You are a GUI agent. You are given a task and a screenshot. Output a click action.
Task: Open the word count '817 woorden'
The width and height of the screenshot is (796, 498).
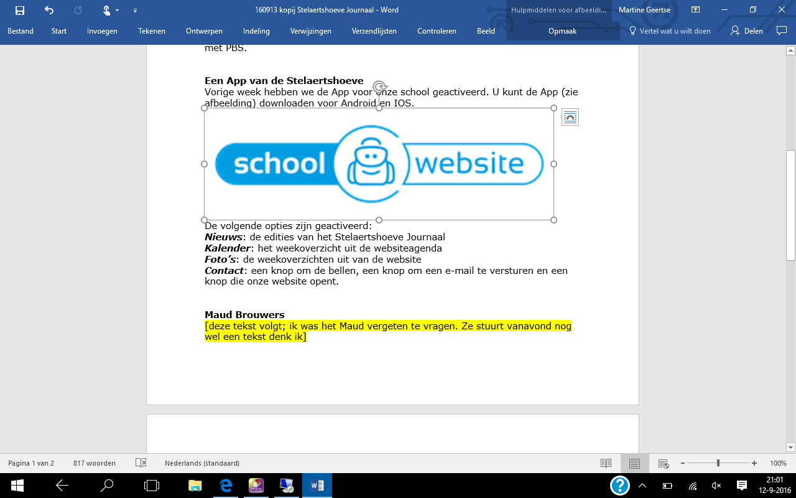(94, 463)
